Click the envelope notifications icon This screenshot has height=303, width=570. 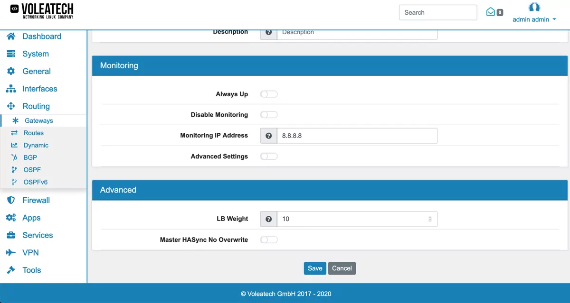pyautogui.click(x=490, y=12)
